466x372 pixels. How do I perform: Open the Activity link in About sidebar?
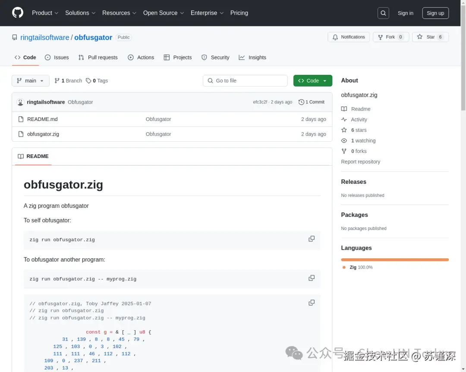(x=354, y=120)
